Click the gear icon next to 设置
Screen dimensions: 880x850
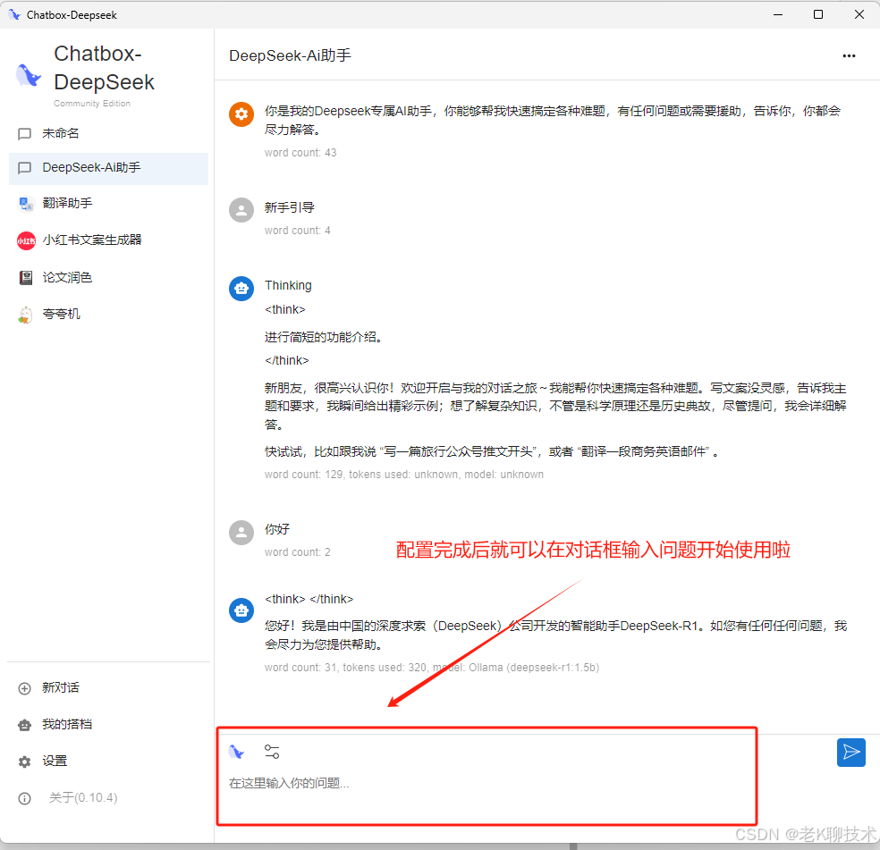click(x=25, y=762)
